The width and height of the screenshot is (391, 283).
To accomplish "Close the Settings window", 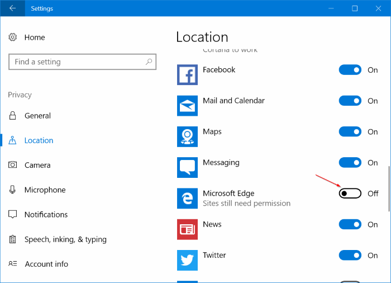I will tap(378, 8).
